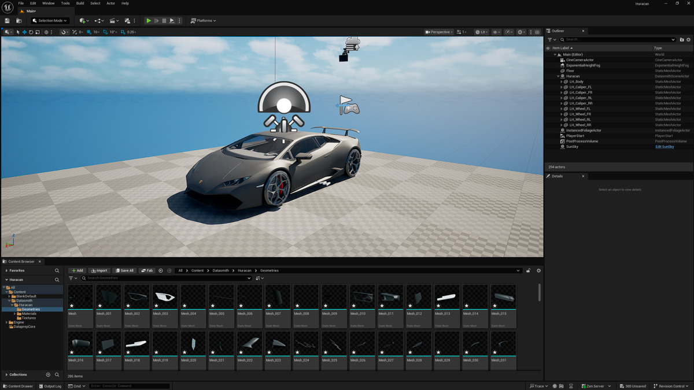Activate the translate (move) tool

click(x=24, y=32)
